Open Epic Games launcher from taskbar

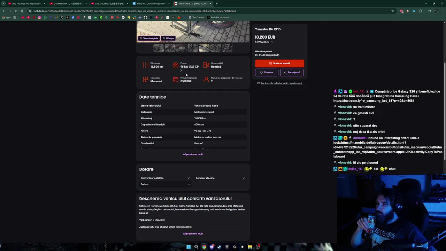pyautogui.click(x=227, y=247)
